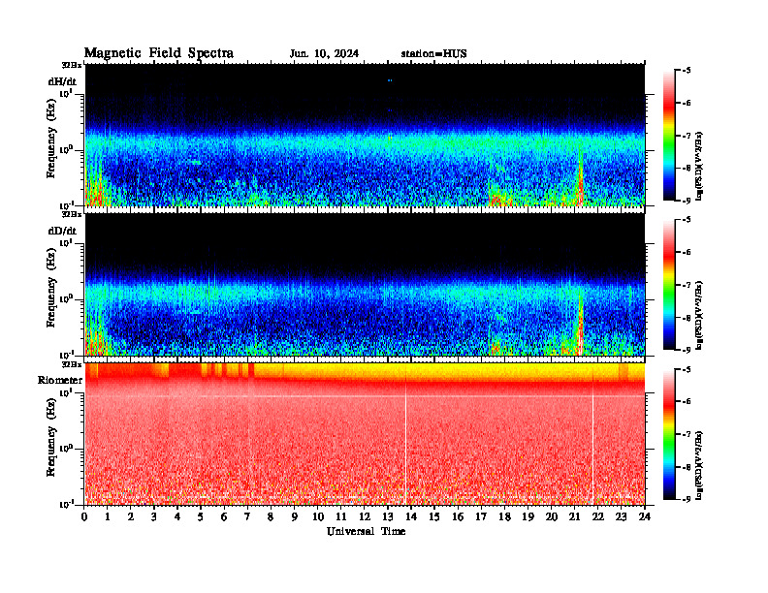Click hour 9 on the time axis

(295, 517)
